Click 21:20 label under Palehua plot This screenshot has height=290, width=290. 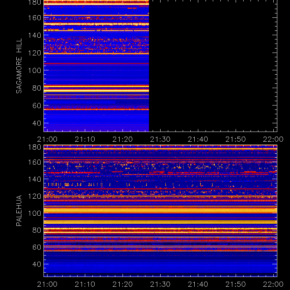click(123, 284)
